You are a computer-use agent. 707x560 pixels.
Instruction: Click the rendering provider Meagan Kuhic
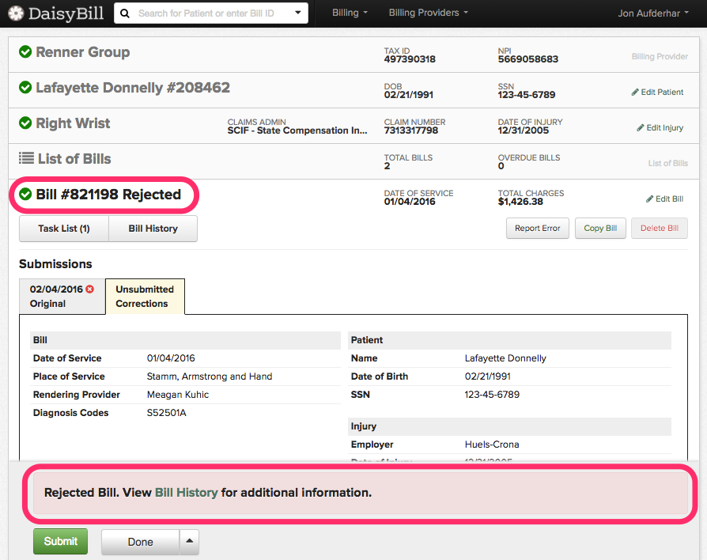tap(178, 395)
